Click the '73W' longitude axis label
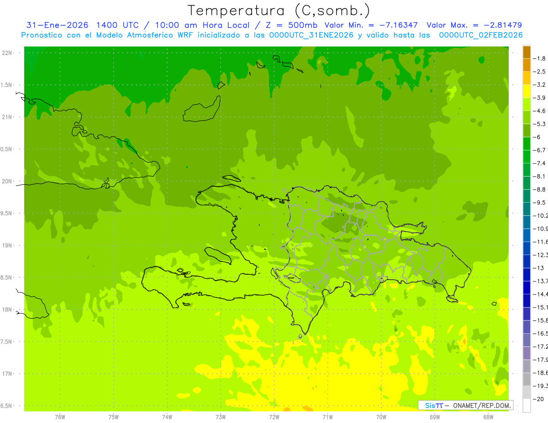 (221, 417)
